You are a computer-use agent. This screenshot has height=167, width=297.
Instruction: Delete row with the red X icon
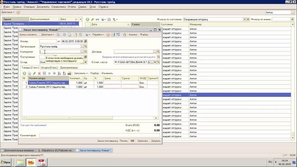39,73
